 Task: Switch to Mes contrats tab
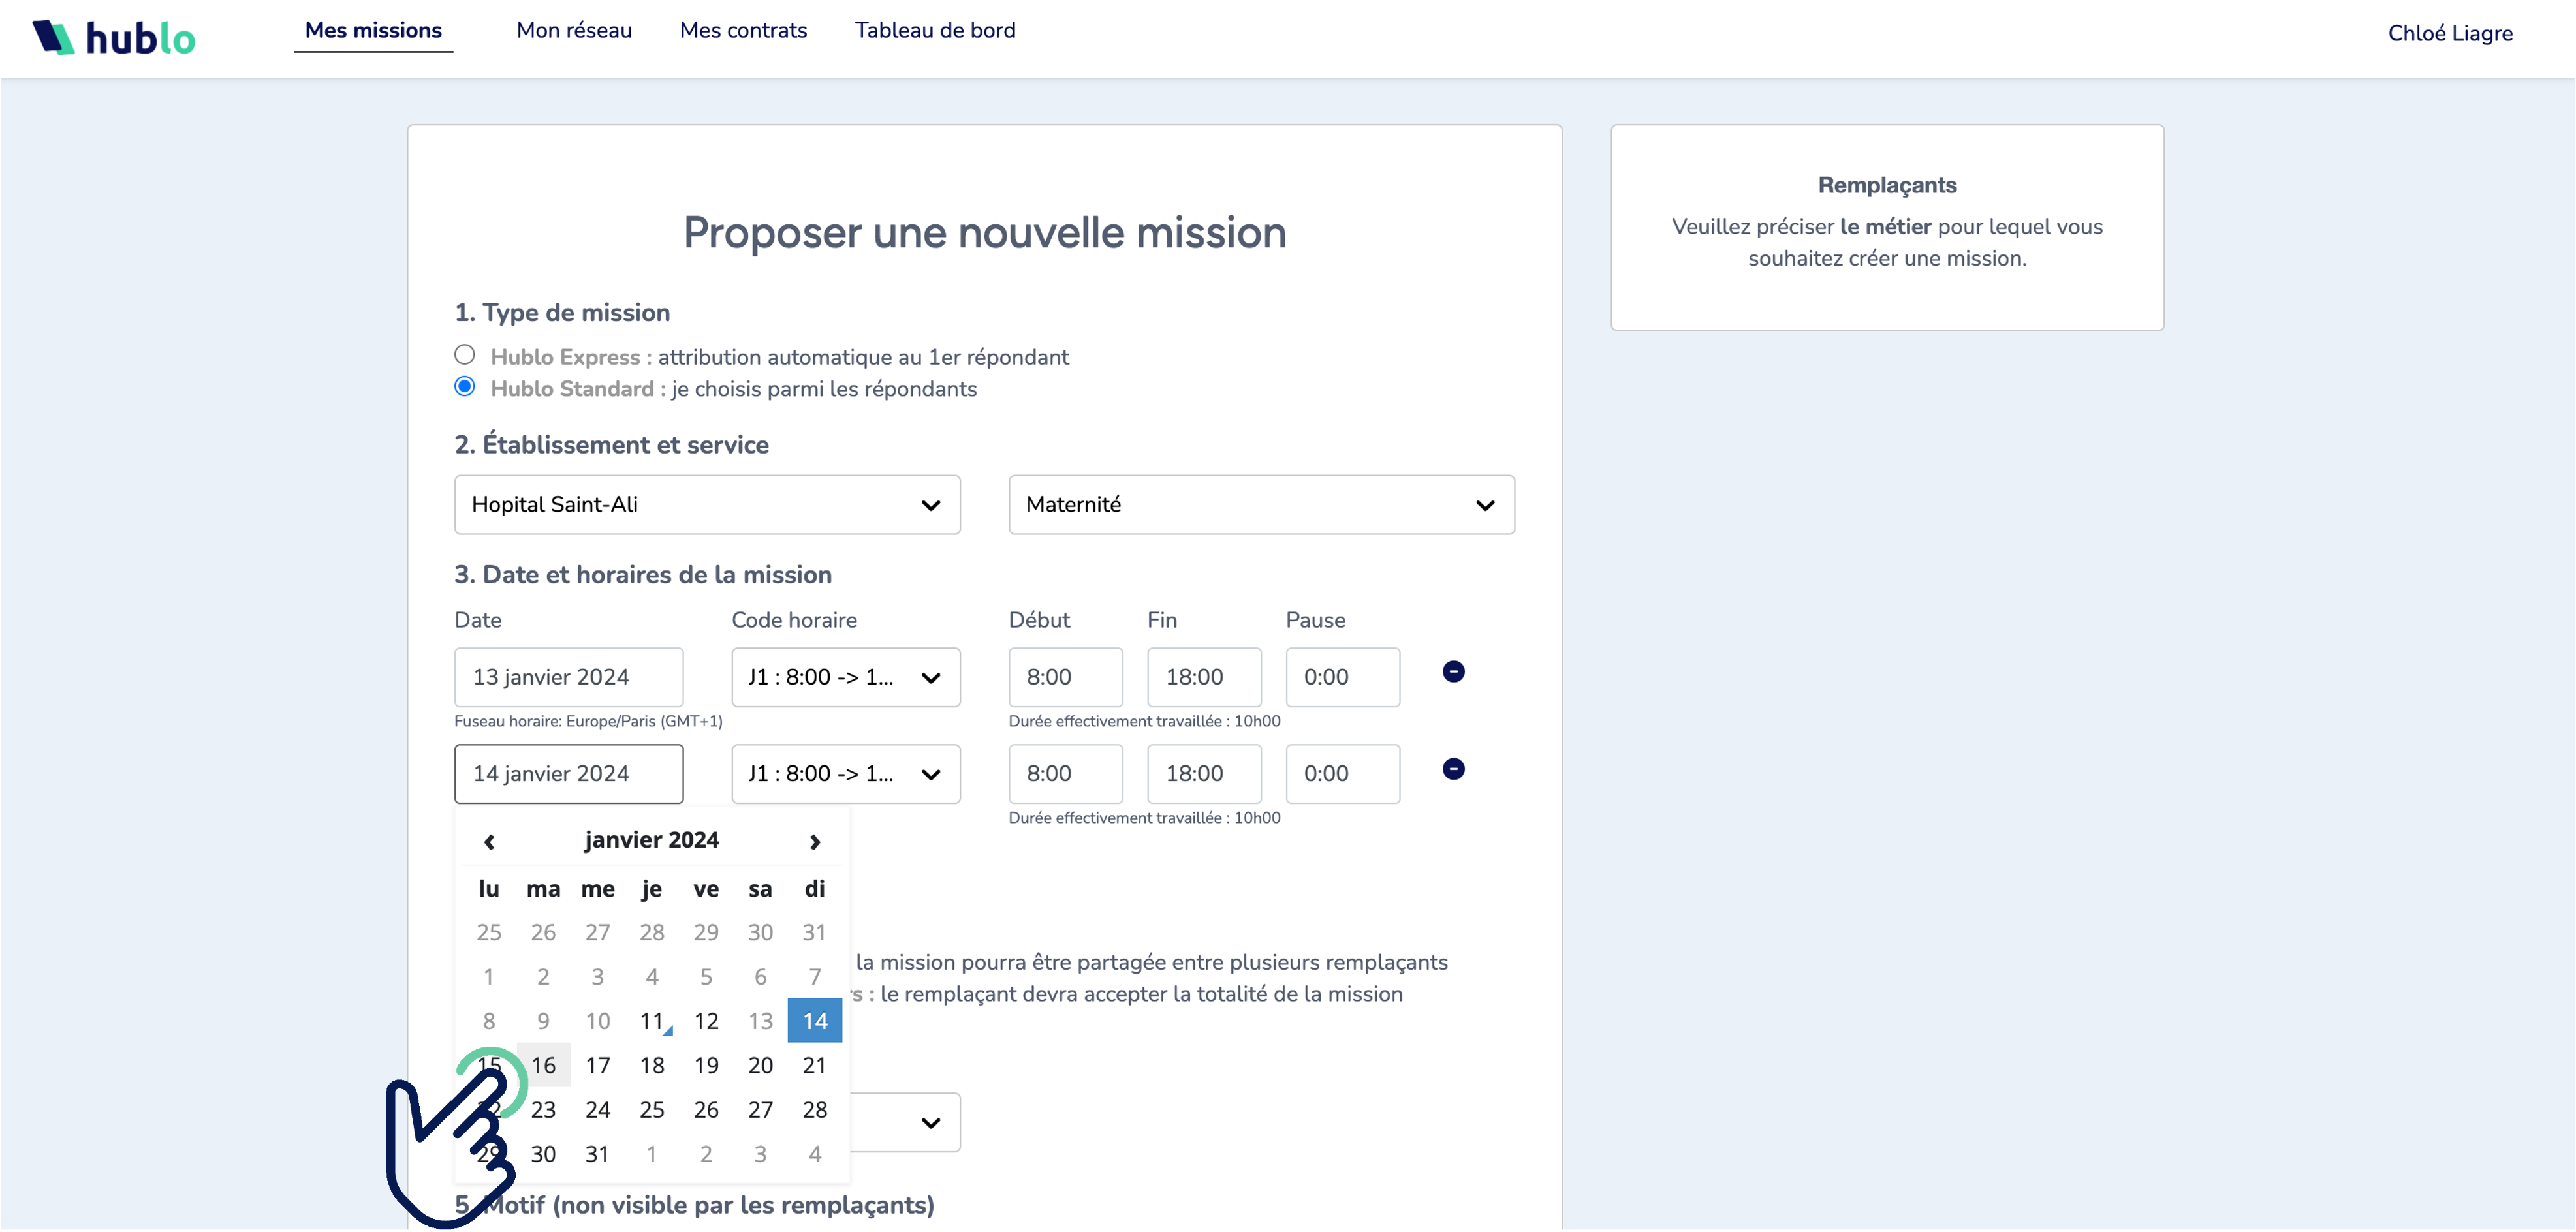click(x=743, y=30)
